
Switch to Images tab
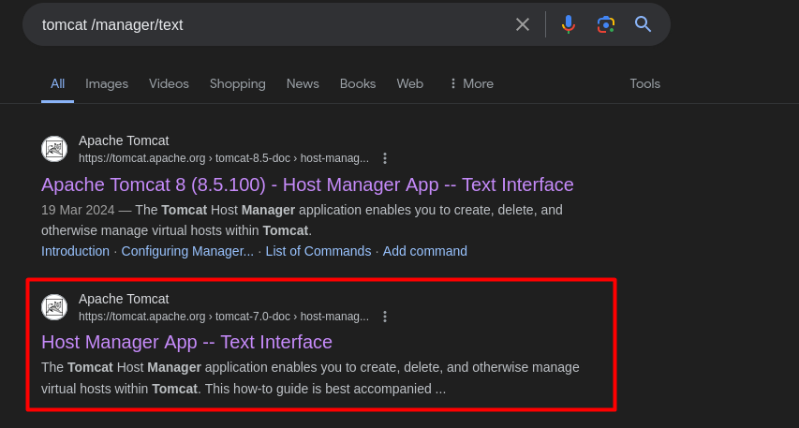107,83
